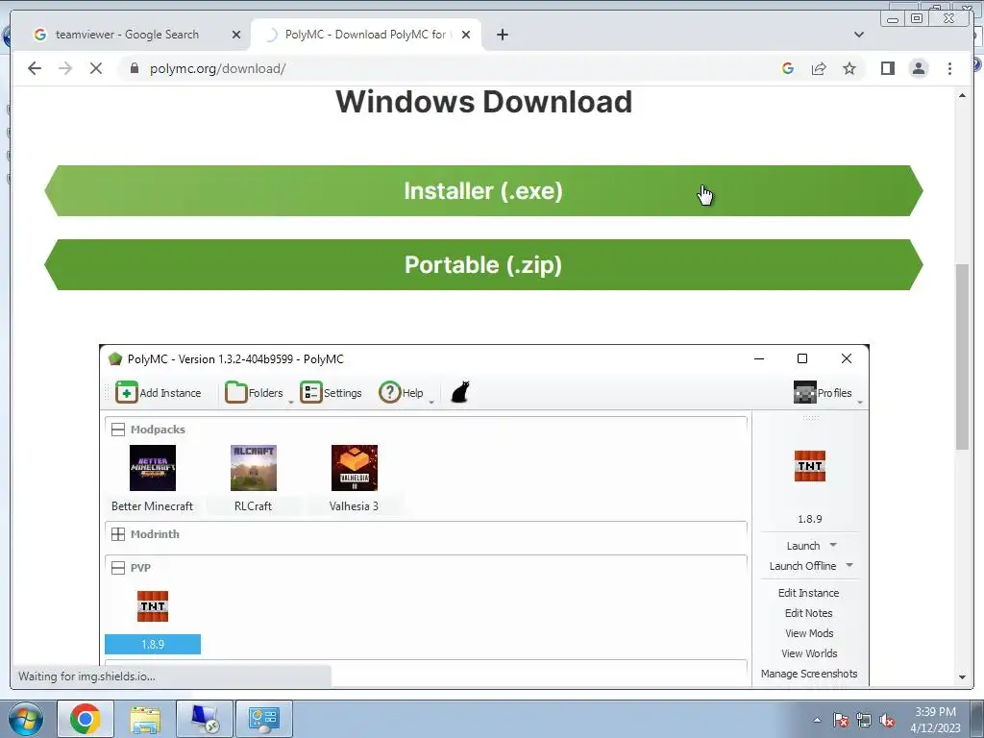Click the muted volume tray icon
984x738 pixels.
click(887, 720)
